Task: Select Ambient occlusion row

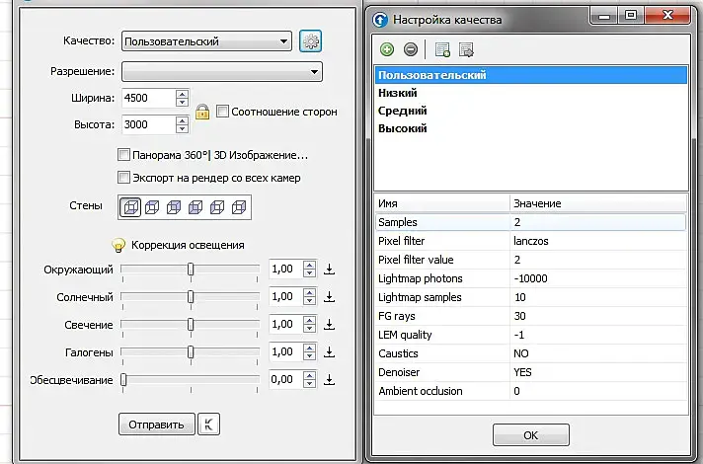Action: [531, 391]
